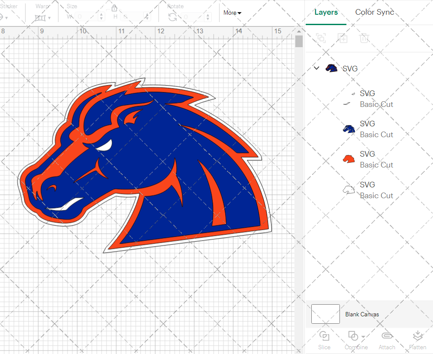Click the Combine icon
433x354 pixels.
pyautogui.click(x=353, y=335)
